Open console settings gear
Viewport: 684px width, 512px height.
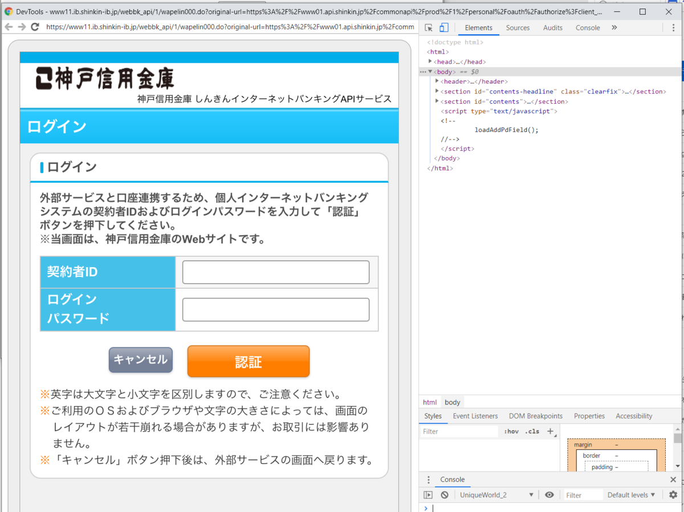pyautogui.click(x=673, y=495)
